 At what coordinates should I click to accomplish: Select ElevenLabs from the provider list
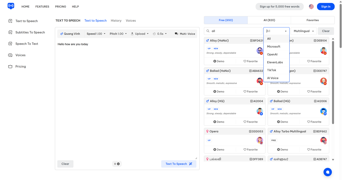(x=275, y=62)
